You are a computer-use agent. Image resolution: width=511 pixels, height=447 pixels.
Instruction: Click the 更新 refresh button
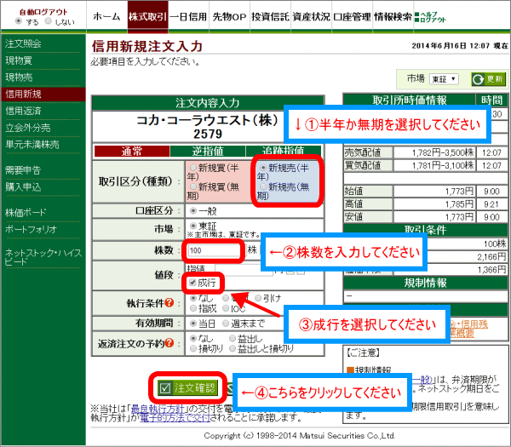pyautogui.click(x=488, y=79)
